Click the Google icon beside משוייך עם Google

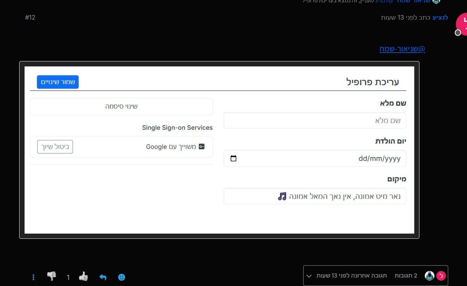[x=201, y=147]
